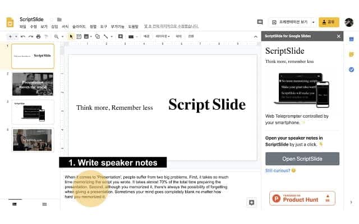Open the insert image dropdown arrow
The height and width of the screenshot is (224, 359).
(x=91, y=36)
